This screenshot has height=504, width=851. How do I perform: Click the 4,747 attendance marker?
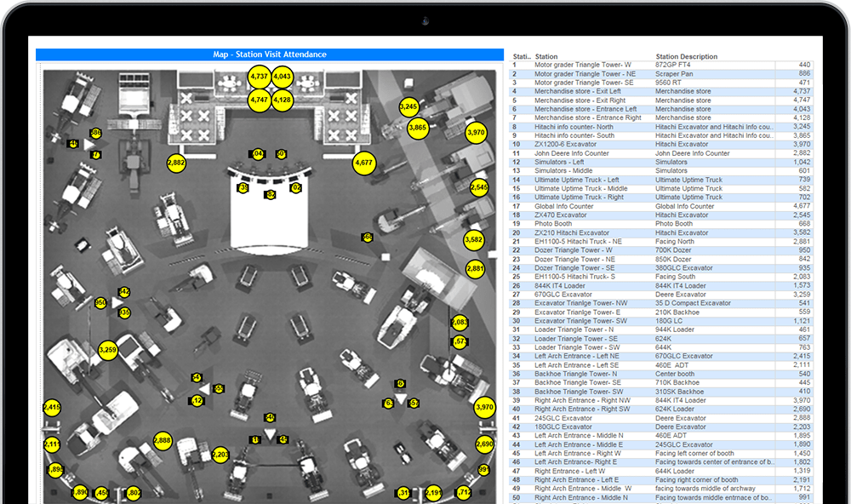[x=260, y=100]
